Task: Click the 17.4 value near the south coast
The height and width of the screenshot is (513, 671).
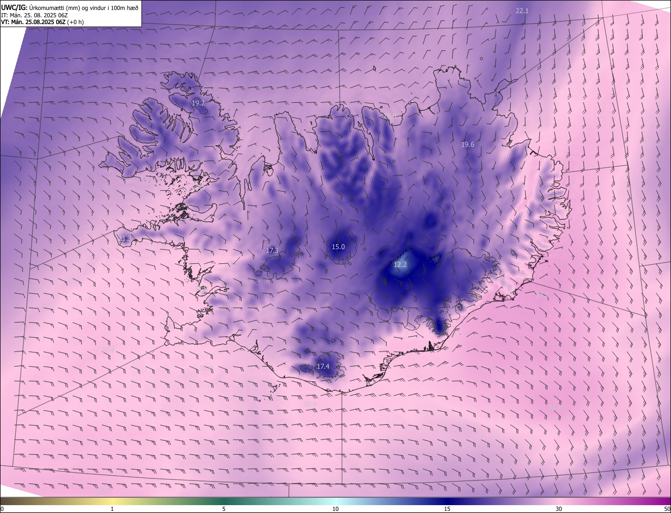Action: click(x=323, y=366)
